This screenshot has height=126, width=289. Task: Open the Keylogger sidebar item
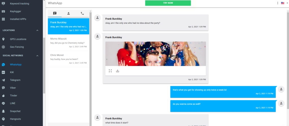tap(16, 11)
